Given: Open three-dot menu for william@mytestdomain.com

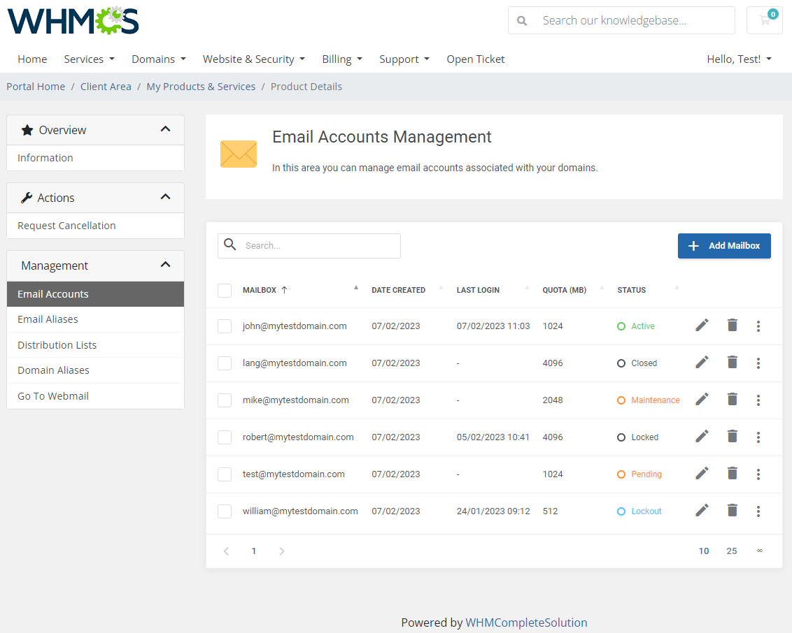Looking at the screenshot, I should point(758,511).
